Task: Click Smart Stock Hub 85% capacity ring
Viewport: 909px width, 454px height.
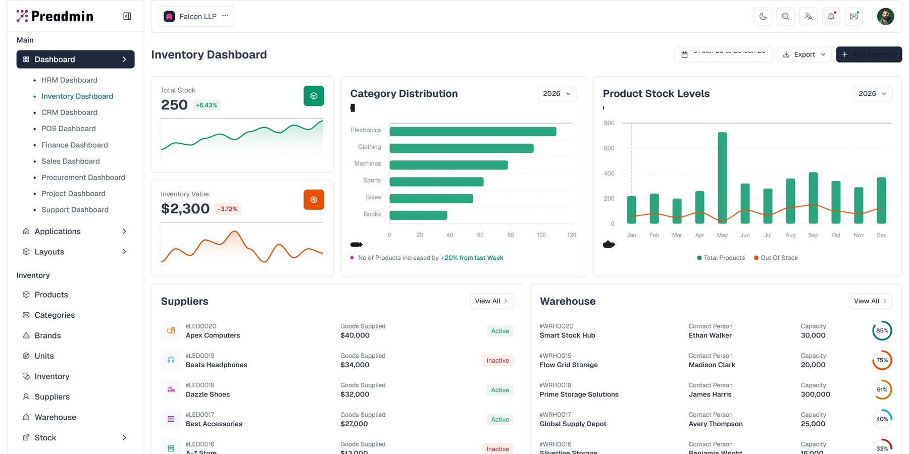Action: tap(882, 331)
